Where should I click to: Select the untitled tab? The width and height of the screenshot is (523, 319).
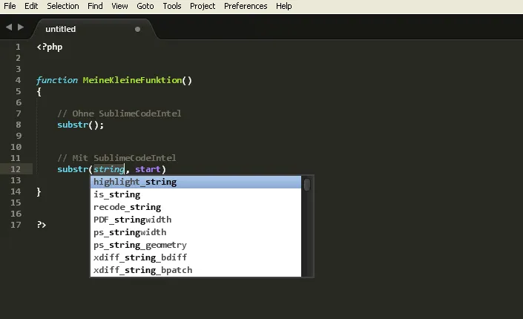(x=94, y=30)
